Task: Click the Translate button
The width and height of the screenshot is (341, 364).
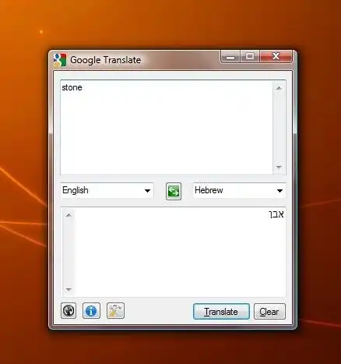Action: tap(221, 311)
